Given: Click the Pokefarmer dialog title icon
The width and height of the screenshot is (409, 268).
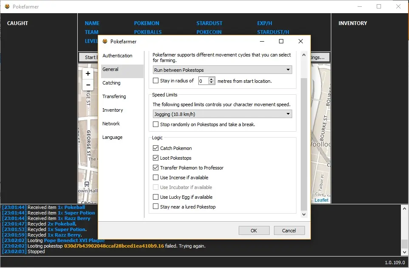Looking at the screenshot, I should 105,42.
